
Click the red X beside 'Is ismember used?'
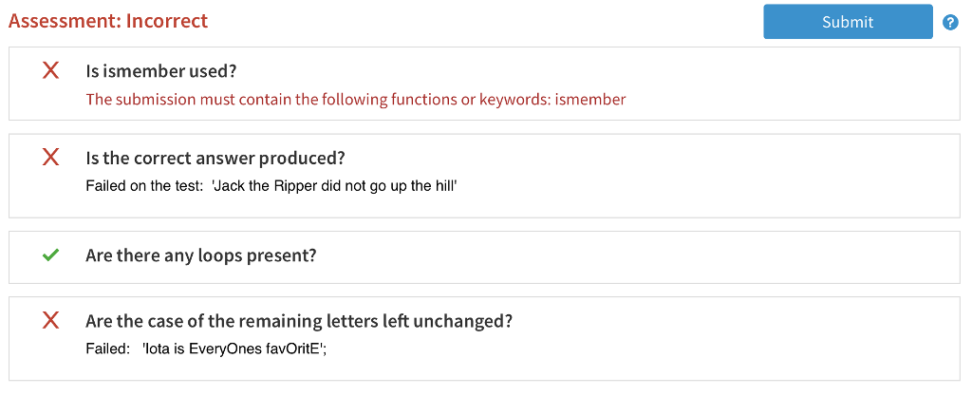point(51,70)
